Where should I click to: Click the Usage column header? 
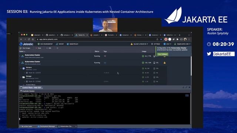(x=144, y=52)
